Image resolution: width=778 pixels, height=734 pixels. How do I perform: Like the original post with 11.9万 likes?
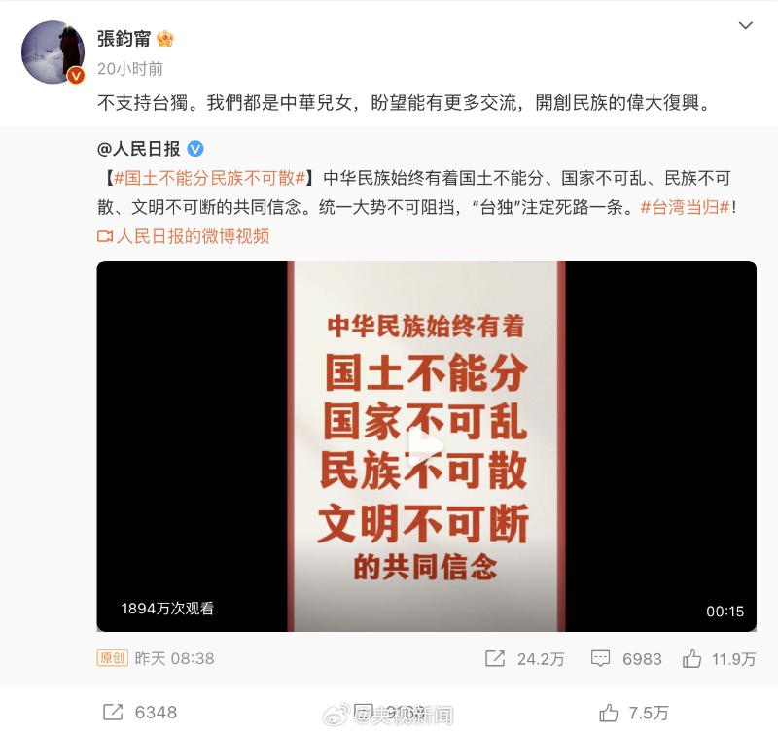pyautogui.click(x=691, y=658)
